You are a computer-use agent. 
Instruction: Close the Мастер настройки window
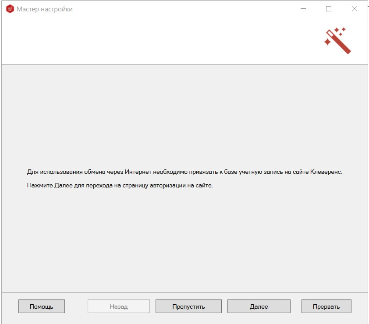tap(355, 9)
